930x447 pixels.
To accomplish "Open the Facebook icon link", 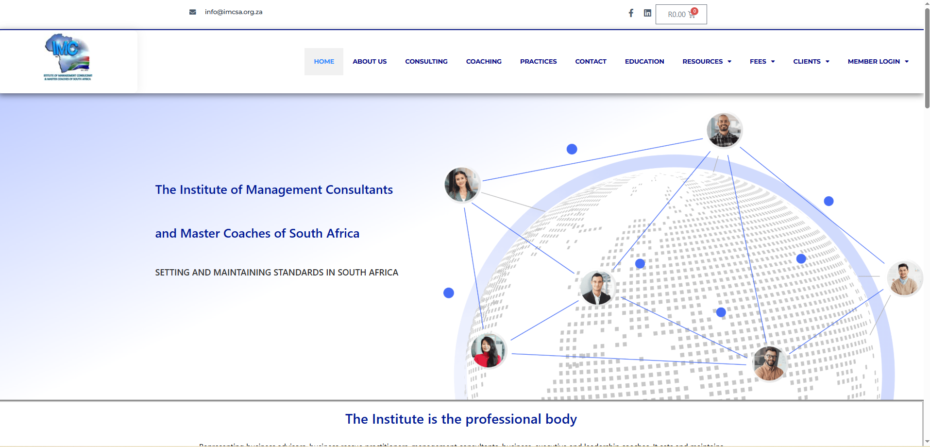I will 631,13.
